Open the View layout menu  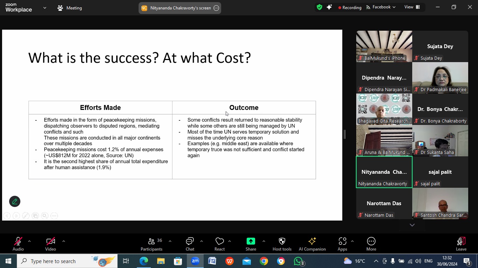412,7
